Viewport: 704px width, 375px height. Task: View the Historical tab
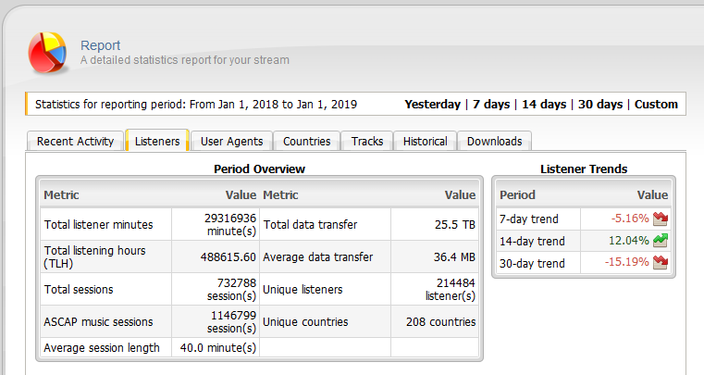click(426, 141)
